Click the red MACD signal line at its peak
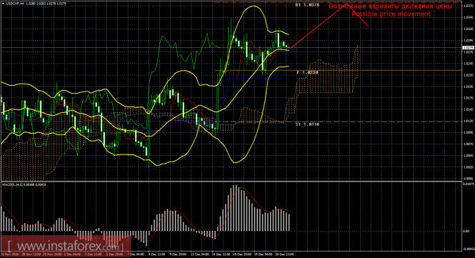 click(241, 188)
